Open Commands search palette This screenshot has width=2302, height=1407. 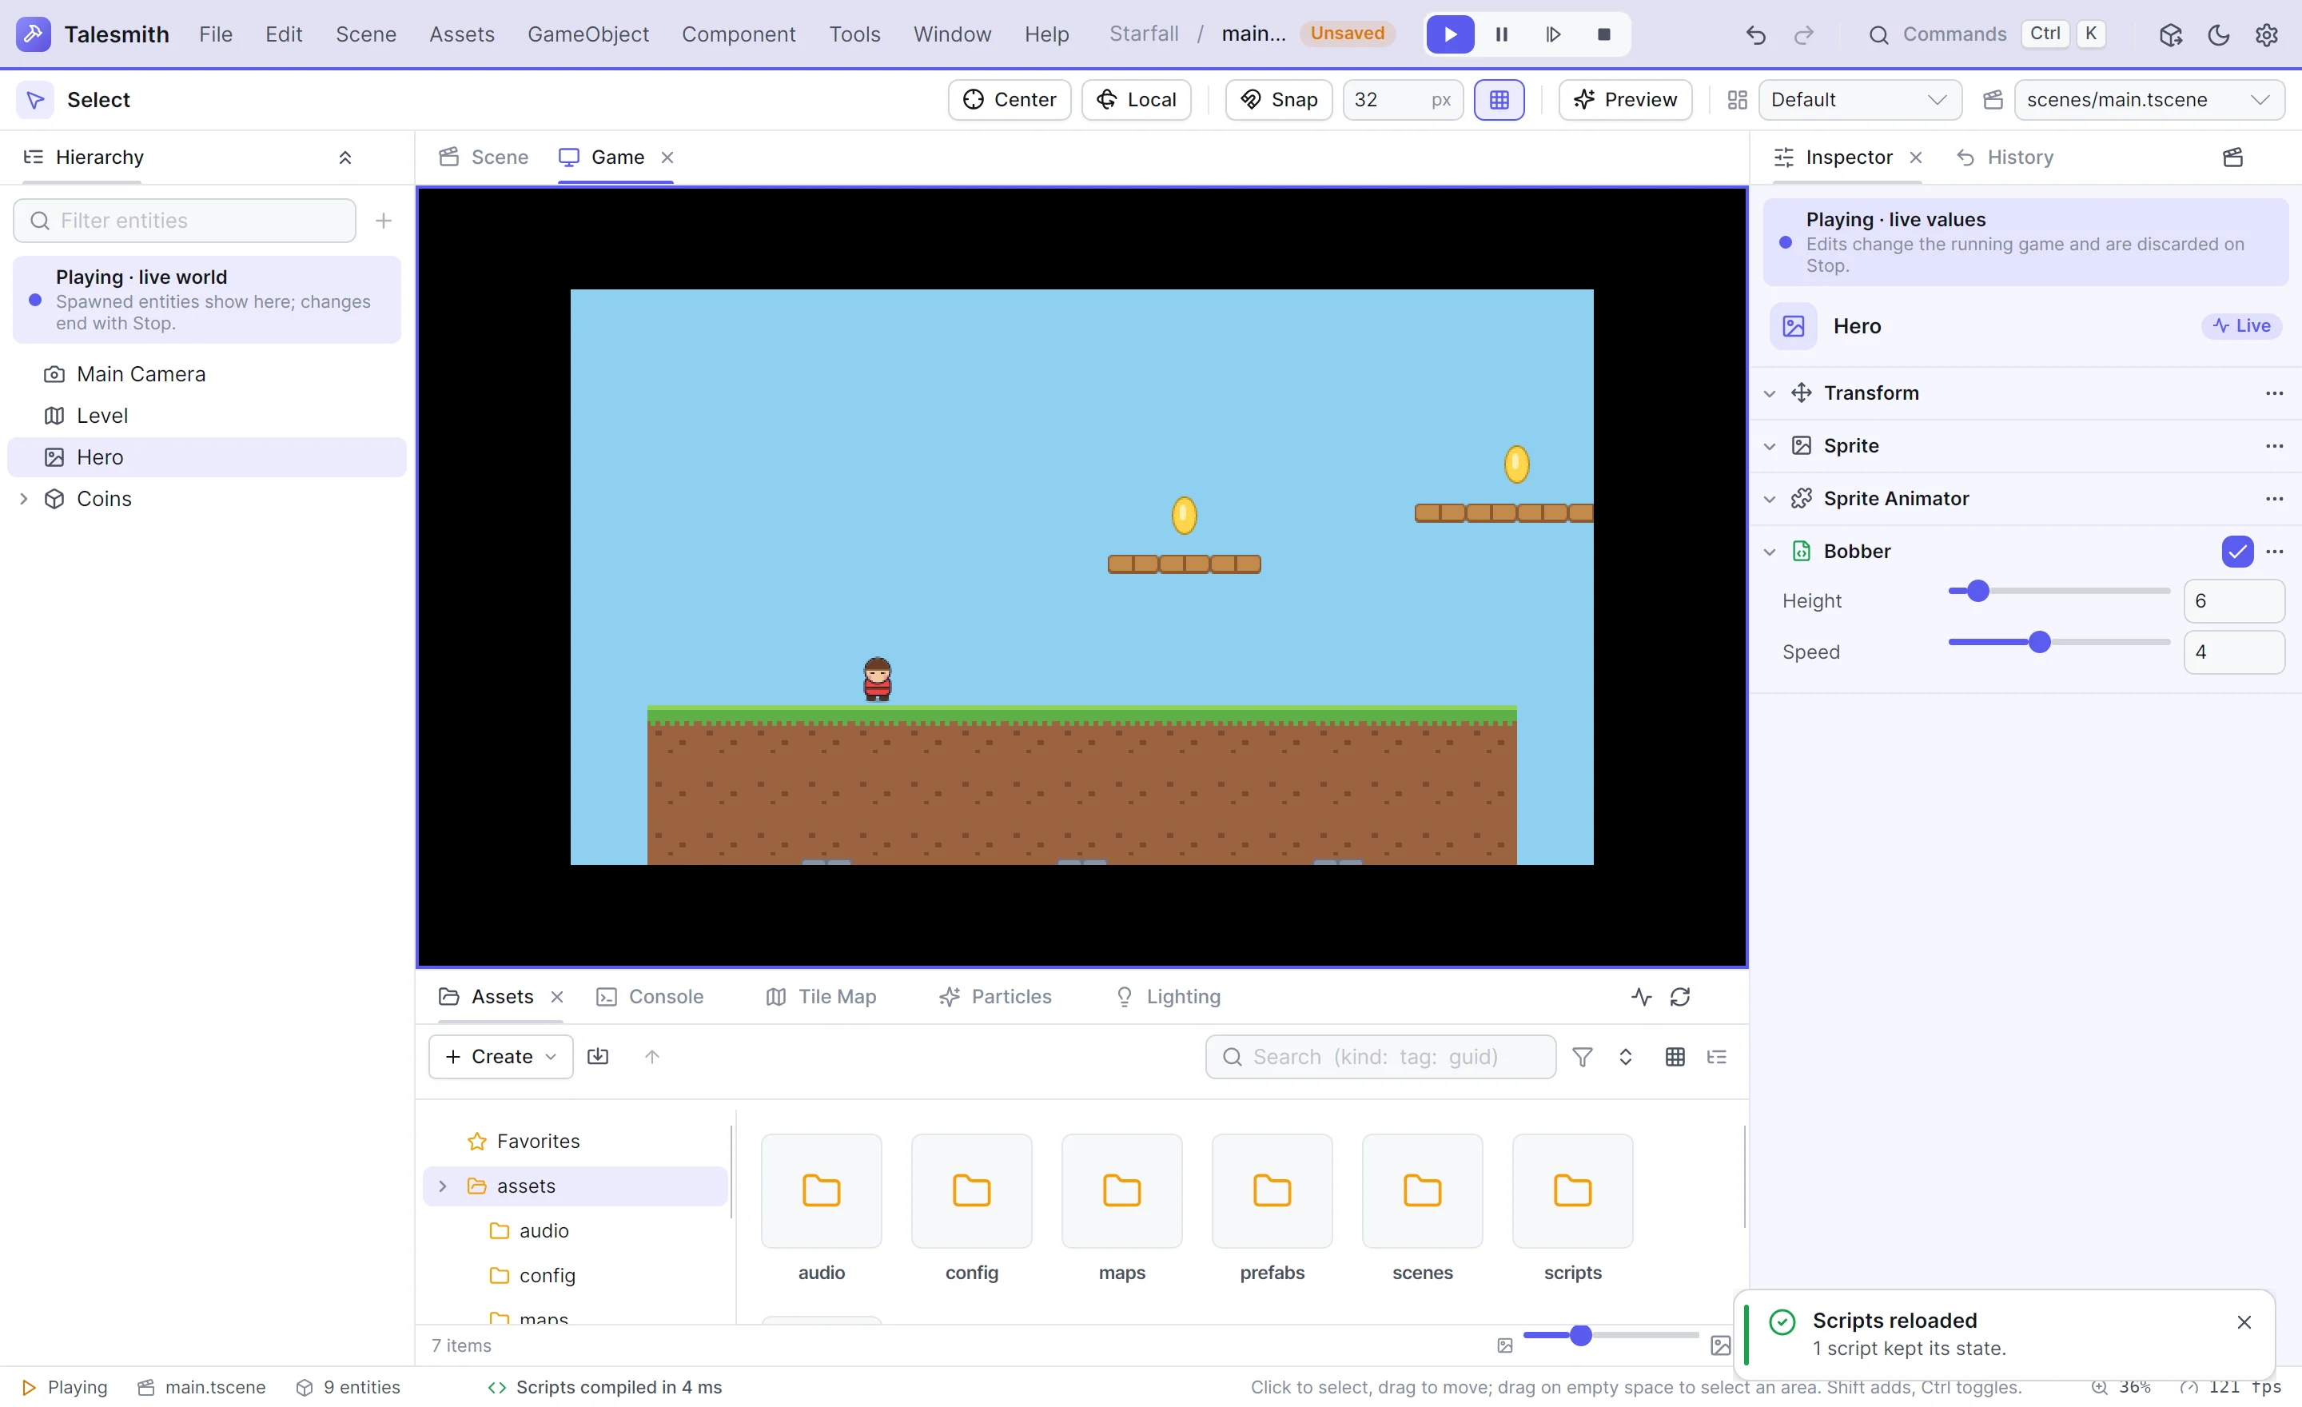1986,34
